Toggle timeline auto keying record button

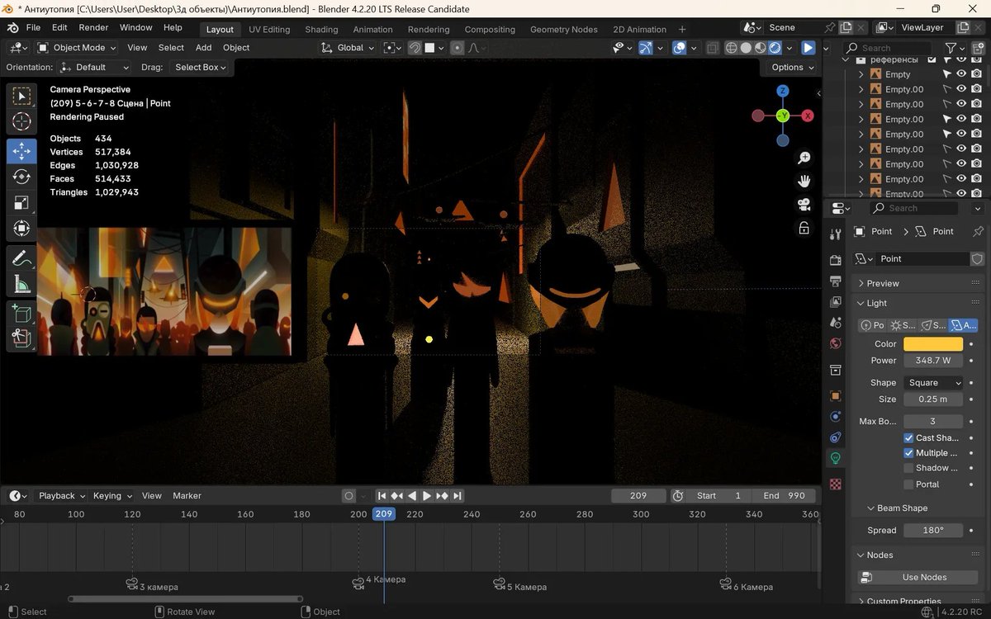(349, 496)
